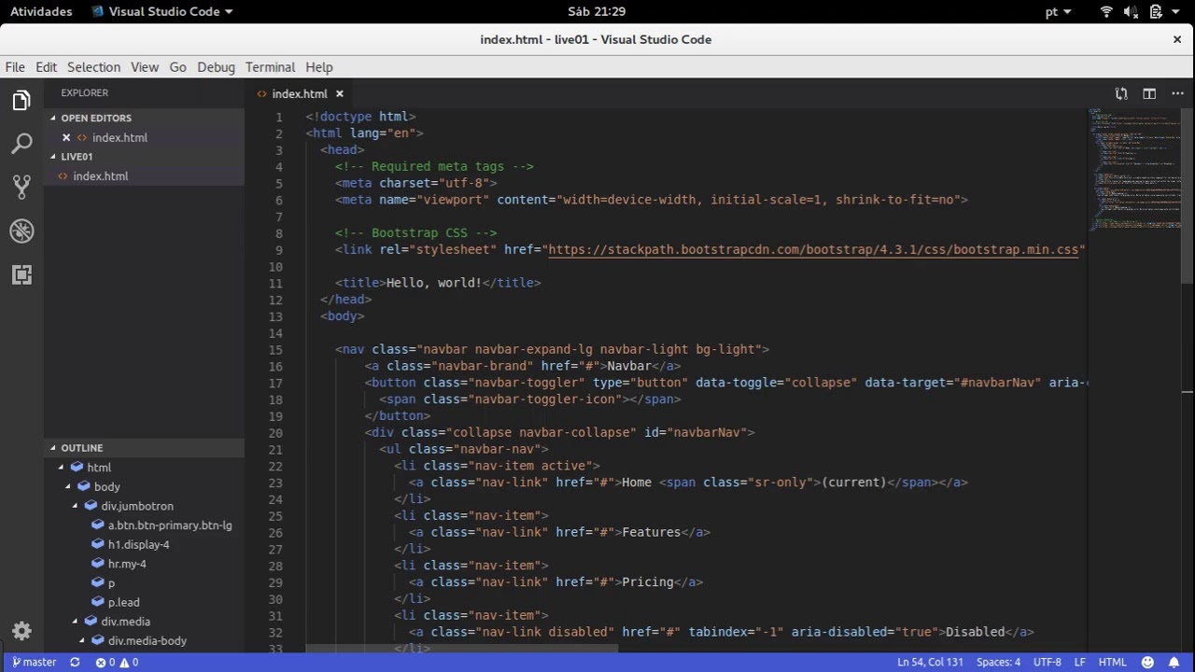Click the Explorer panel heading

85,92
